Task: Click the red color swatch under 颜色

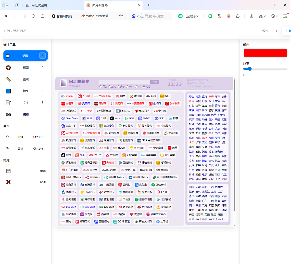Action: [265, 53]
